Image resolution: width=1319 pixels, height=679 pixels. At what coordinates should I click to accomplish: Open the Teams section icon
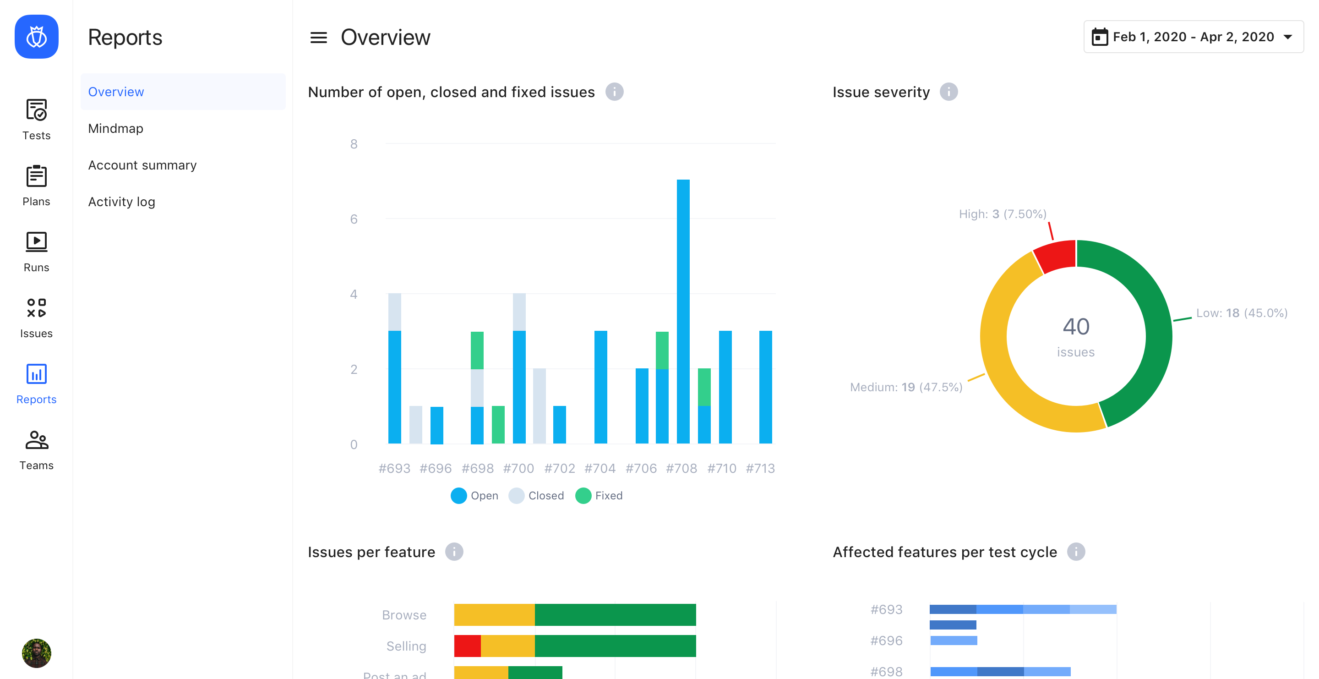pos(36,440)
